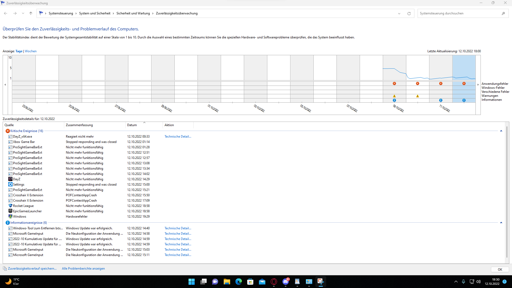
Task: Click Alle Problemberichte anzeigen link
Action: click(x=83, y=269)
